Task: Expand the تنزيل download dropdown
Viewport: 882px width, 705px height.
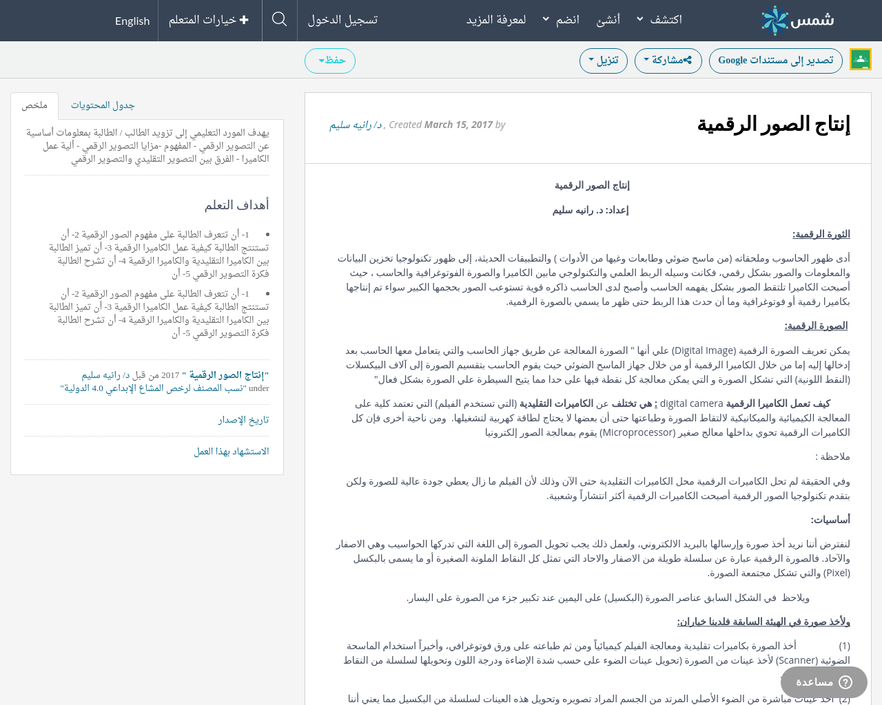Action: tap(604, 61)
